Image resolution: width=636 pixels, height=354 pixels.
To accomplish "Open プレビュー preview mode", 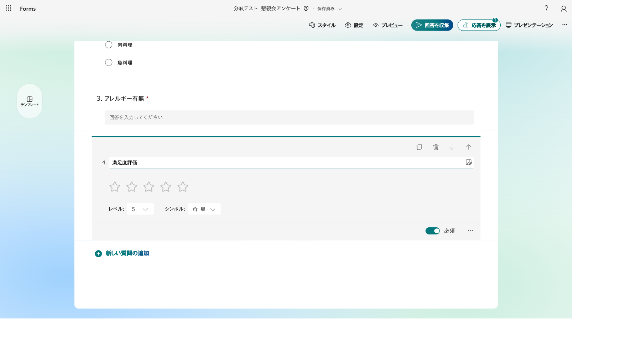I will pos(387,25).
